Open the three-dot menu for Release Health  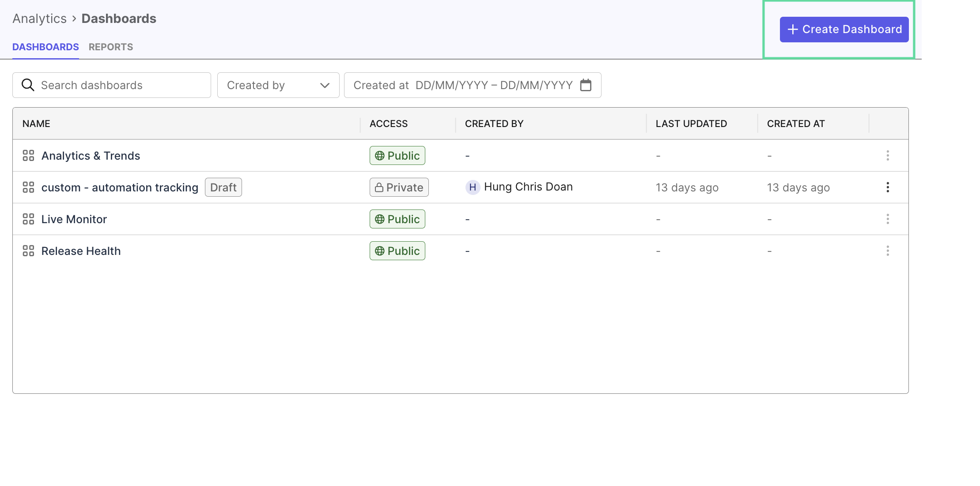click(x=888, y=250)
